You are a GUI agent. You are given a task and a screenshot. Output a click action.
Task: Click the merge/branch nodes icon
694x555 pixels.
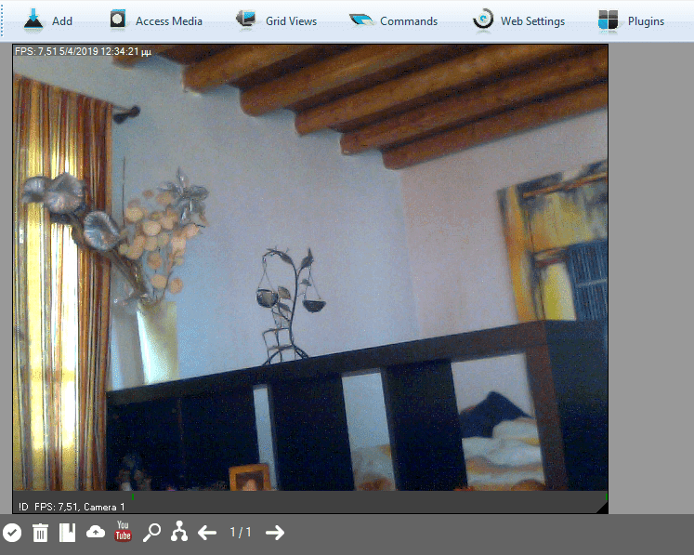point(179,532)
